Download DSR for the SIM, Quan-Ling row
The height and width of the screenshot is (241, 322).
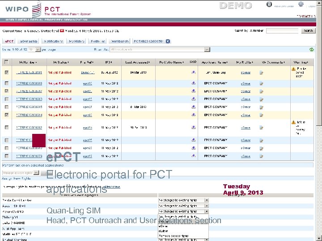[x=194, y=72]
